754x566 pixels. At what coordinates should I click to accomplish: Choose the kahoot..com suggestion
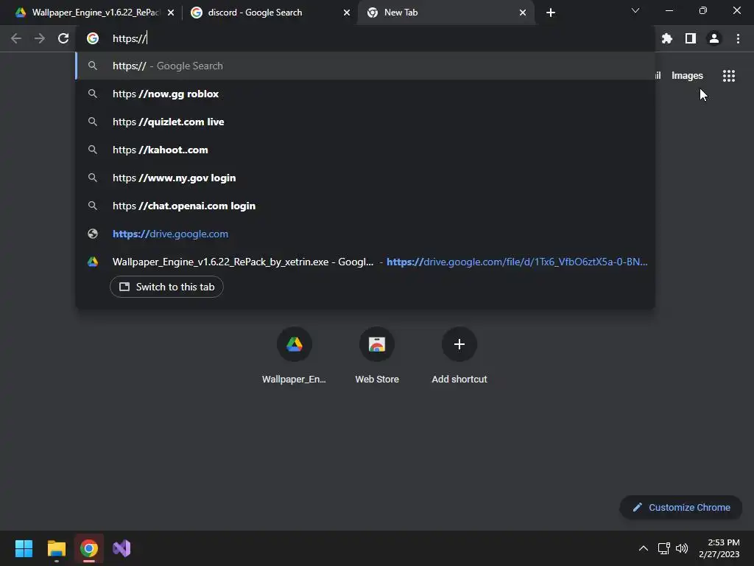365,150
